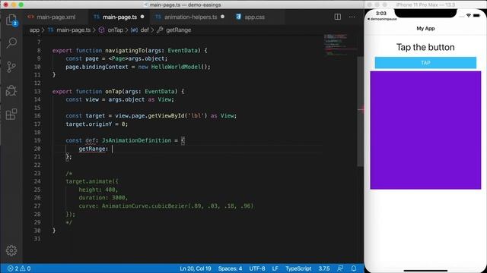Click the feedback icon in status bar
The height and width of the screenshot is (273, 487).
[340, 268]
